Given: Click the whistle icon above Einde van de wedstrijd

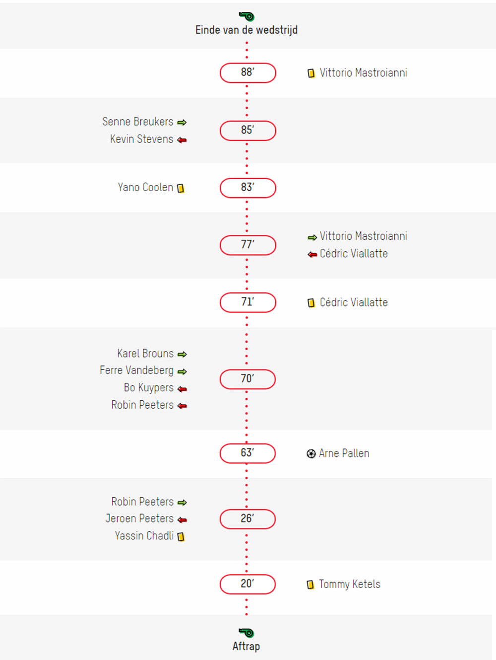Looking at the screenshot, I should tap(247, 16).
